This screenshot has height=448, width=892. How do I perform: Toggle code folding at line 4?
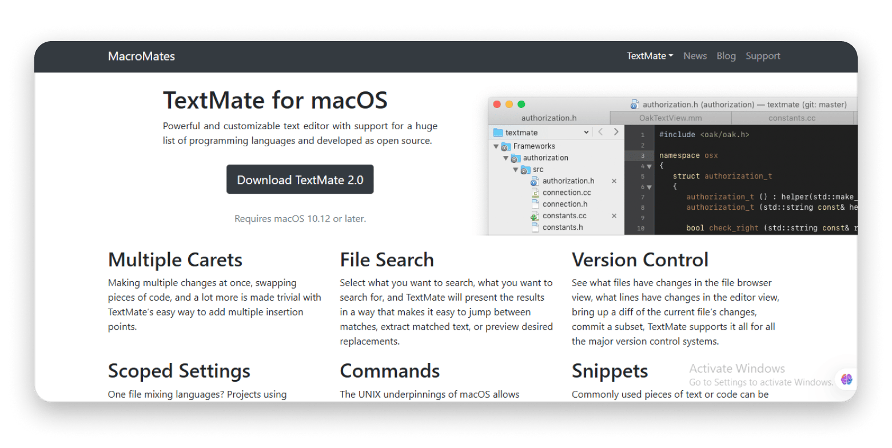click(649, 166)
